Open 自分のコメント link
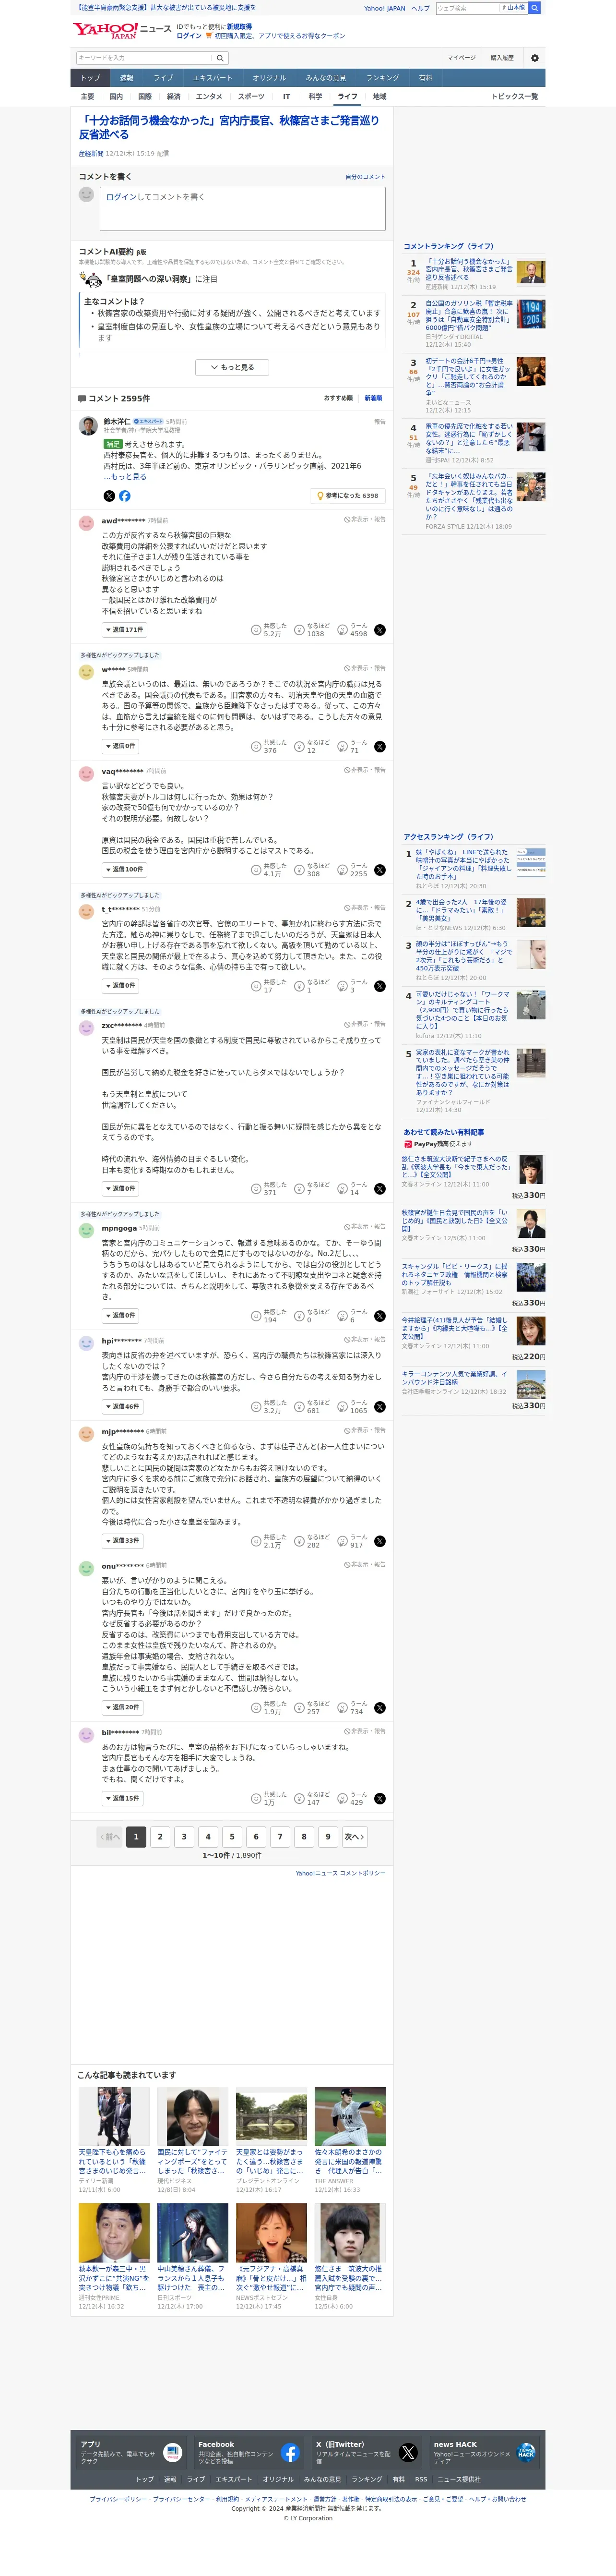 pyautogui.click(x=366, y=177)
